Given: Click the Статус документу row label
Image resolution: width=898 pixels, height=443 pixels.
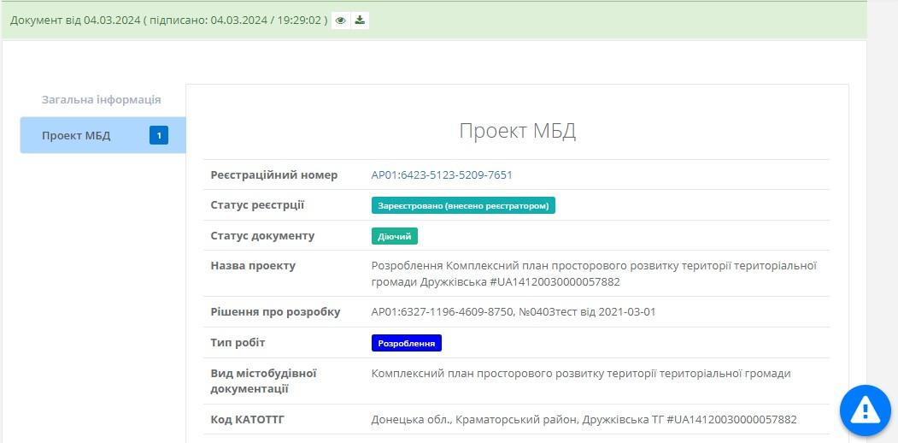Looking at the screenshot, I should click(262, 236).
